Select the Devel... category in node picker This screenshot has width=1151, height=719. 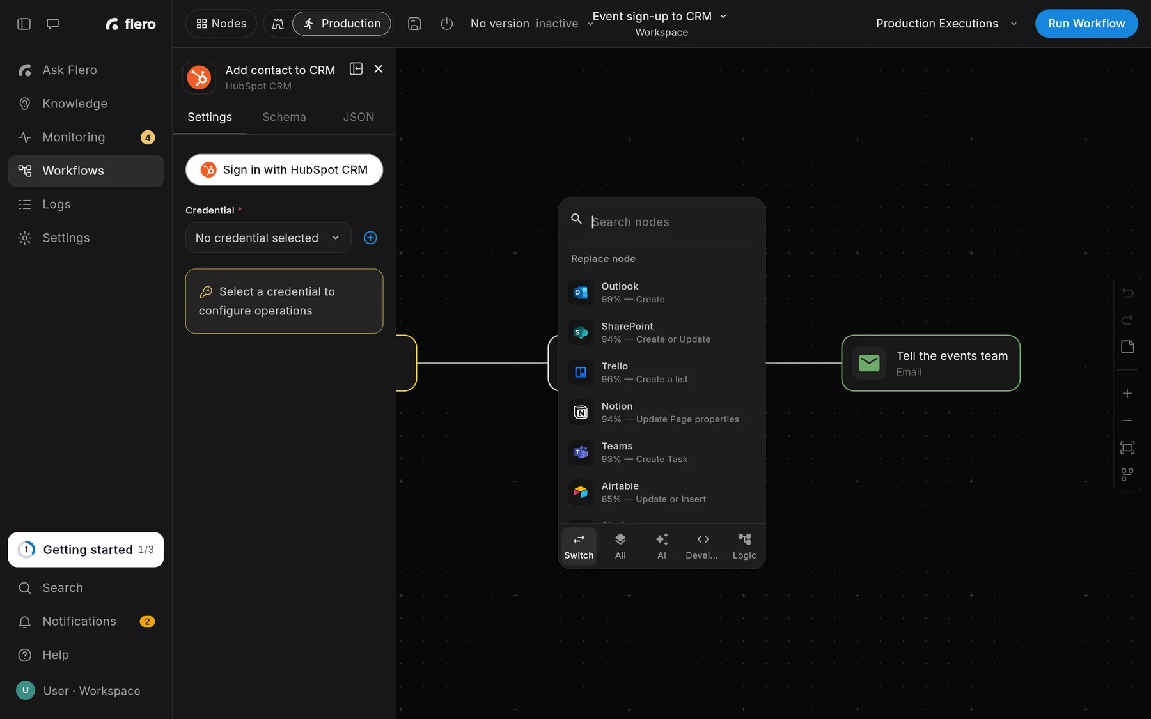(702, 546)
